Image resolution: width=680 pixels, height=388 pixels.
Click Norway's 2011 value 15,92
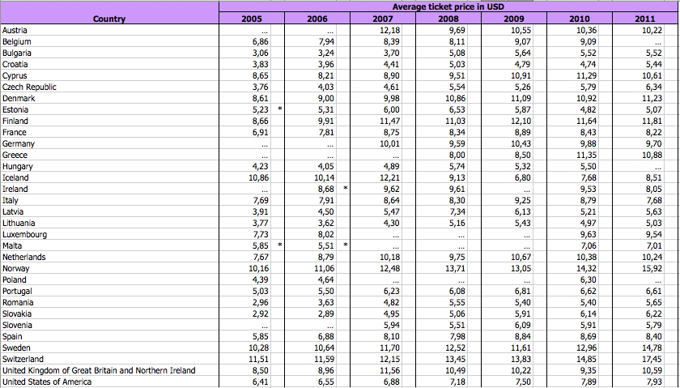[651, 268]
